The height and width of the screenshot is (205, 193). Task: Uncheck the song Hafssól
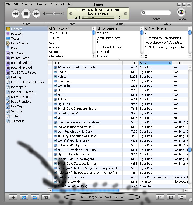[x=55, y=77]
